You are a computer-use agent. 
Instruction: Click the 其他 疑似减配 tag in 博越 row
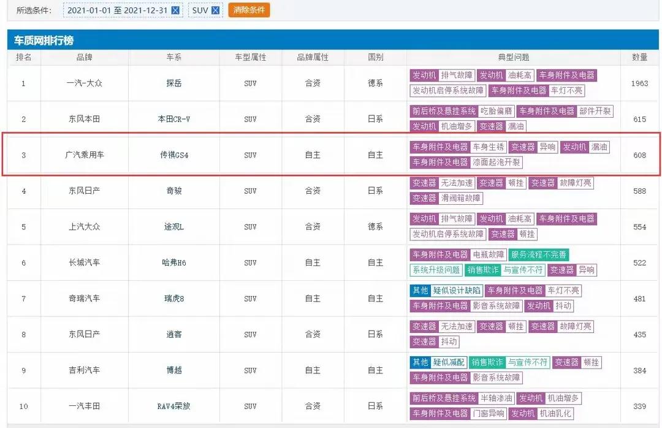438,362
